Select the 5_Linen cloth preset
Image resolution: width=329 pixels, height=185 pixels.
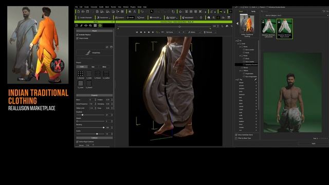coord(81,84)
